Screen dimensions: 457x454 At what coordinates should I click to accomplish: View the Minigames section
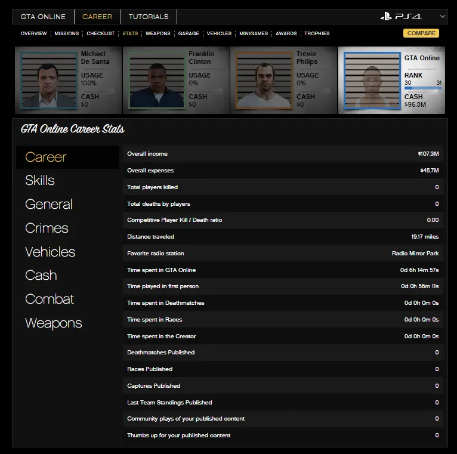[x=254, y=33]
